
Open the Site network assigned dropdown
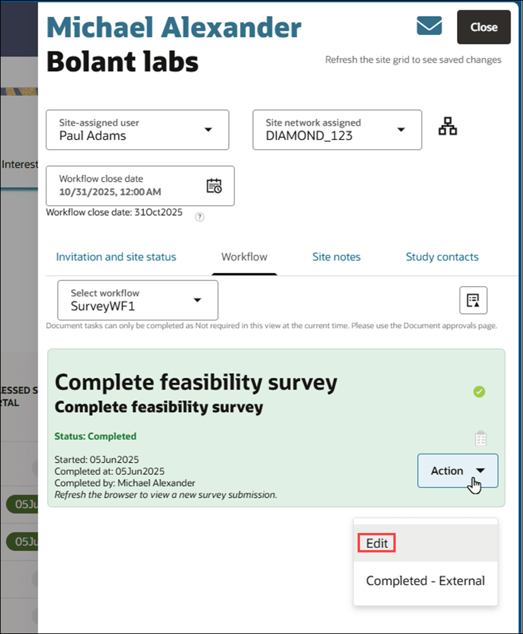click(401, 130)
